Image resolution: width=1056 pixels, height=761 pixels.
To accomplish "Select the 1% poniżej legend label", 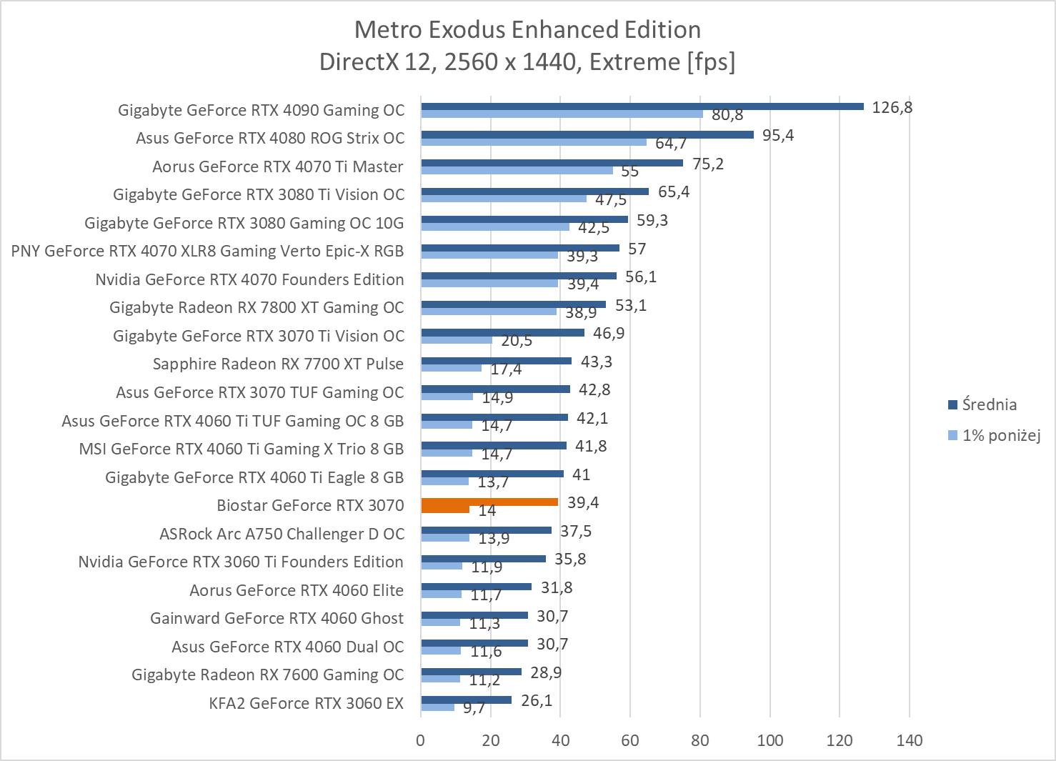I will click(1000, 435).
